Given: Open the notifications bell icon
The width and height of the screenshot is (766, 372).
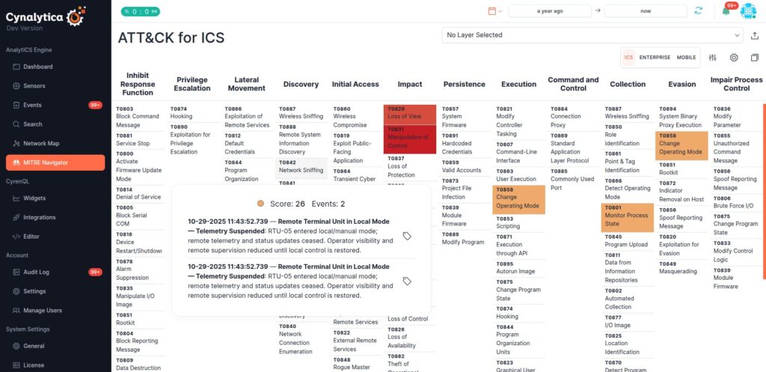Looking at the screenshot, I should point(726,11).
